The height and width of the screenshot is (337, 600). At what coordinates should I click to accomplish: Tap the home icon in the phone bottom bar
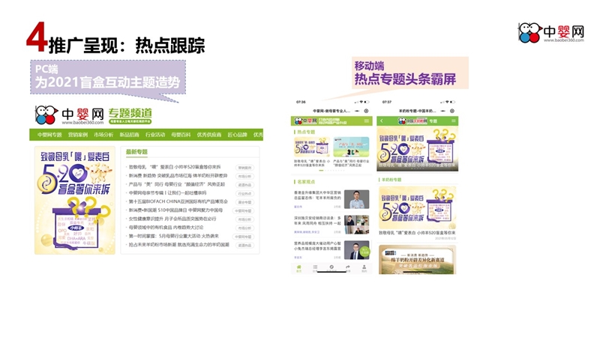point(298,267)
